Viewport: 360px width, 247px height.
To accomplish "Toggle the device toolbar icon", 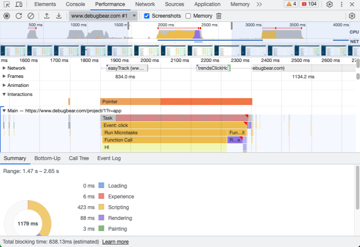I will [19, 4].
